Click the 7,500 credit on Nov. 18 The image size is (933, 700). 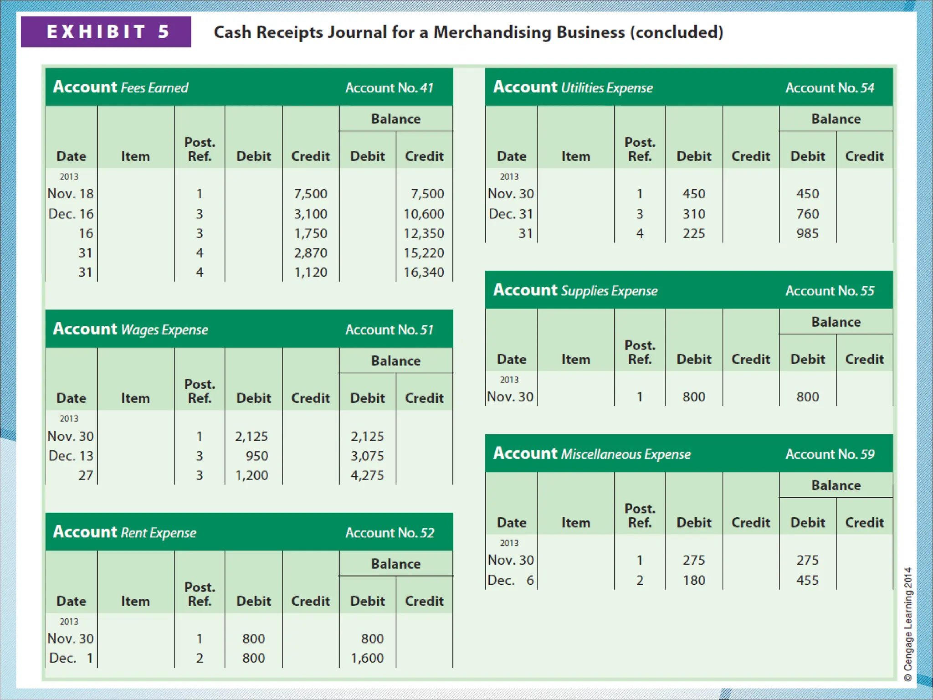point(311,194)
